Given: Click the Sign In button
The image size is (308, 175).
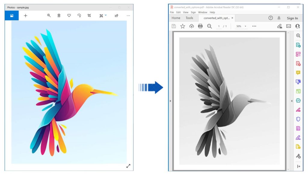Looking at the screenshot, I should pyautogui.click(x=292, y=18).
